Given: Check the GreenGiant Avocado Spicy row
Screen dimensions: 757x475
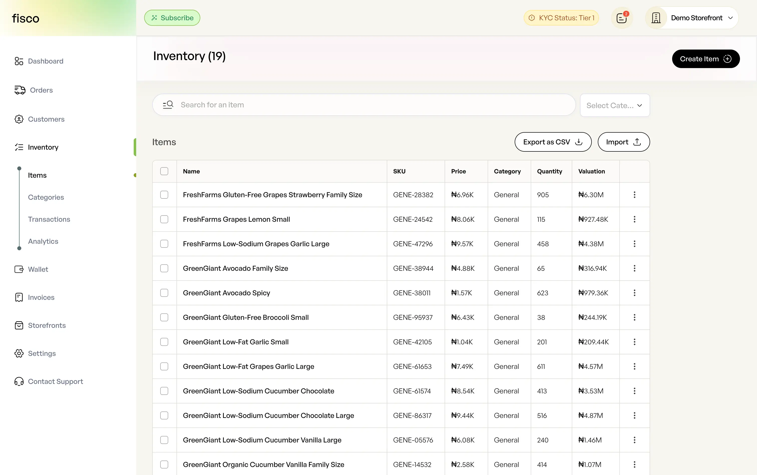Looking at the screenshot, I should [164, 293].
